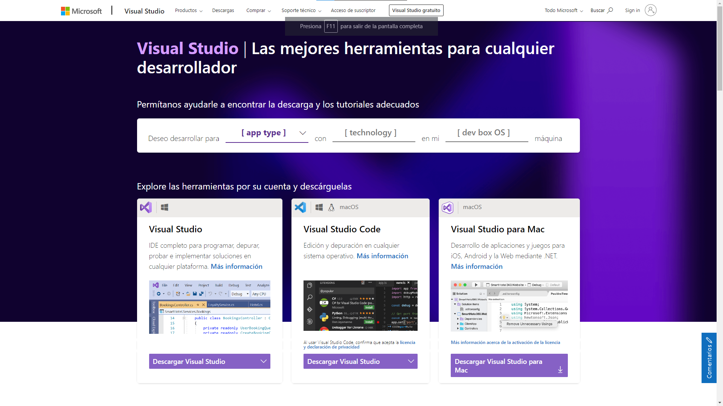Open Acceso de suscriptor
Image resolution: width=723 pixels, height=406 pixels.
coord(353,11)
